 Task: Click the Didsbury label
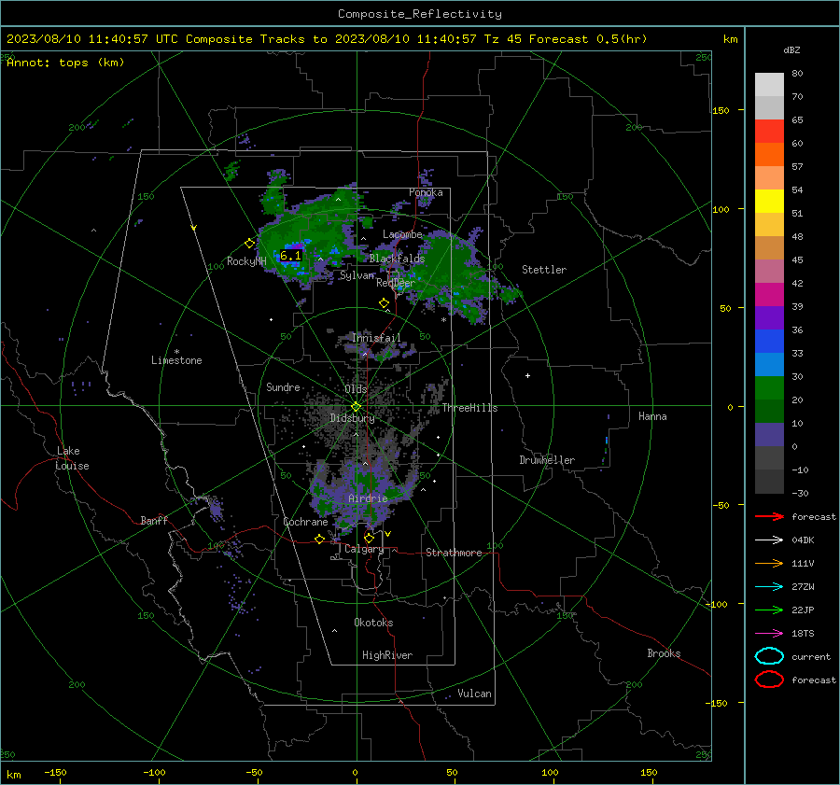point(353,418)
